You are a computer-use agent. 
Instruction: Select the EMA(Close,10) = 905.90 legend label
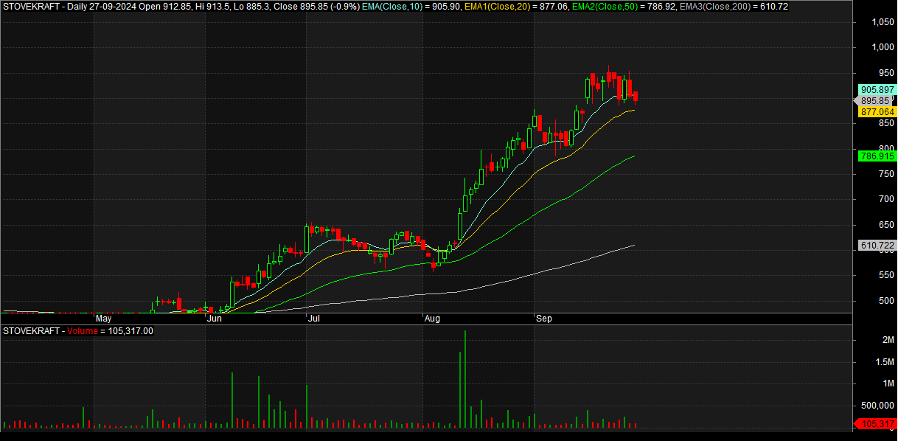pos(413,6)
